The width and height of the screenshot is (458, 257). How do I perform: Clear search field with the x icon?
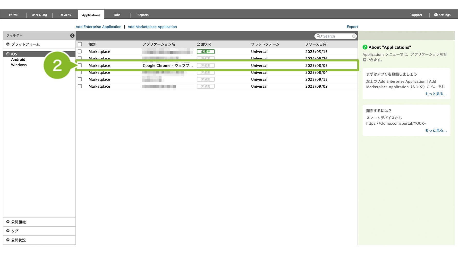click(354, 36)
